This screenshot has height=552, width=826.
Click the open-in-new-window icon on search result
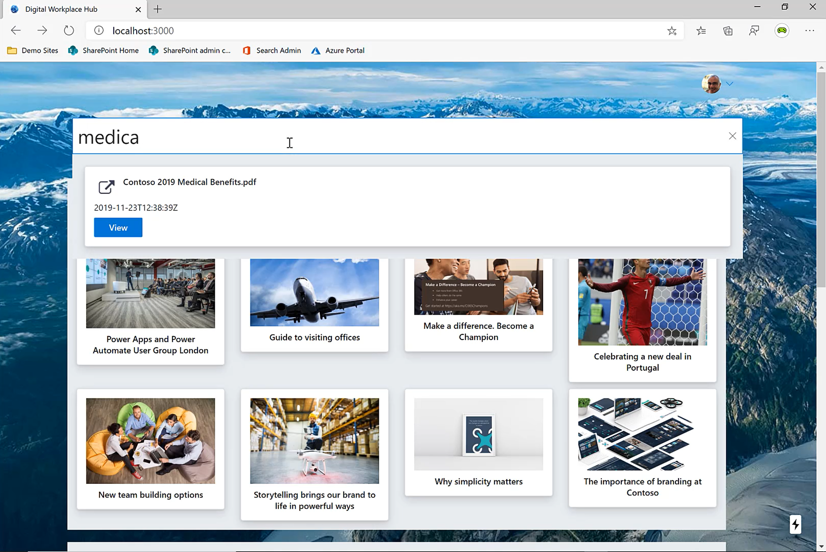[107, 187]
